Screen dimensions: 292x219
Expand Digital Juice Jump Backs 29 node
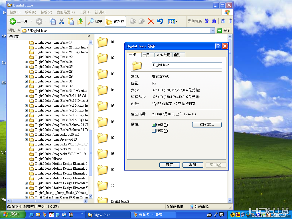(26, 76)
